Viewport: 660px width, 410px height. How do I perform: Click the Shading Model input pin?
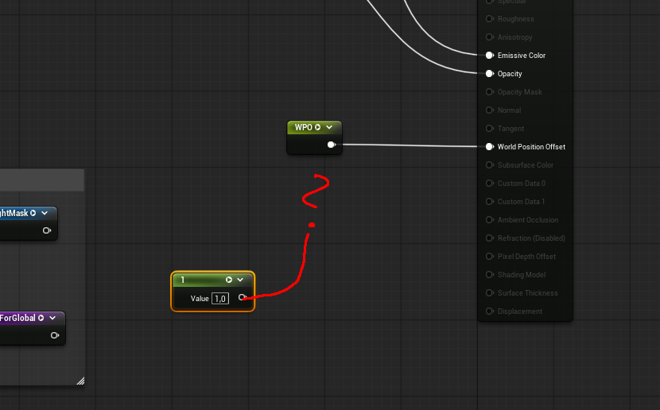pos(490,275)
